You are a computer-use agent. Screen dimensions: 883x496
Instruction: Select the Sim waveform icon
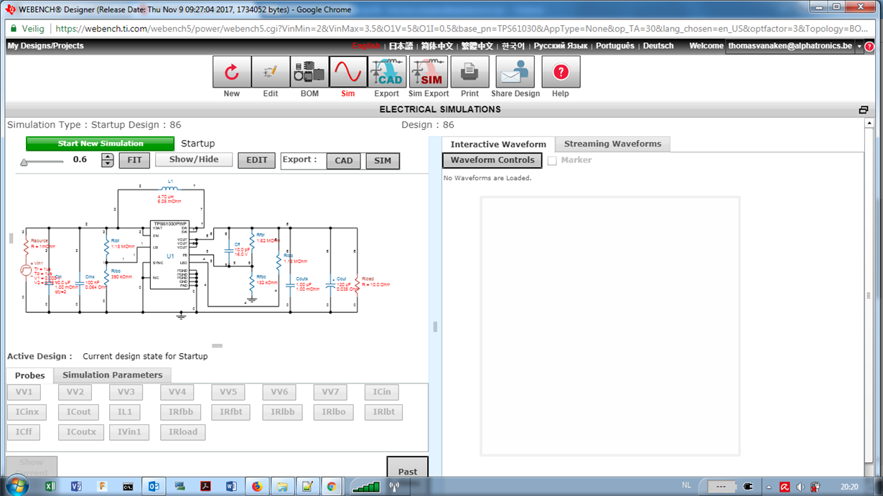(x=348, y=72)
